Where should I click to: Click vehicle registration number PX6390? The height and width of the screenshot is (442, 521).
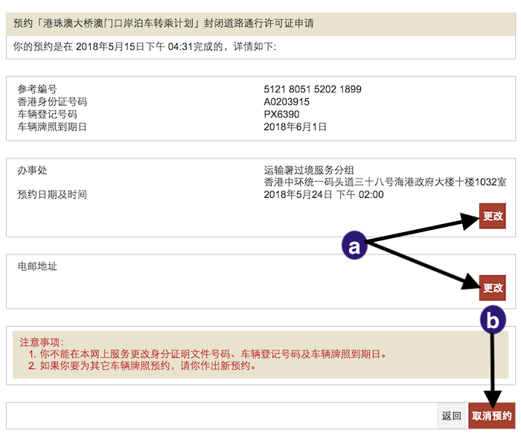[x=281, y=115]
